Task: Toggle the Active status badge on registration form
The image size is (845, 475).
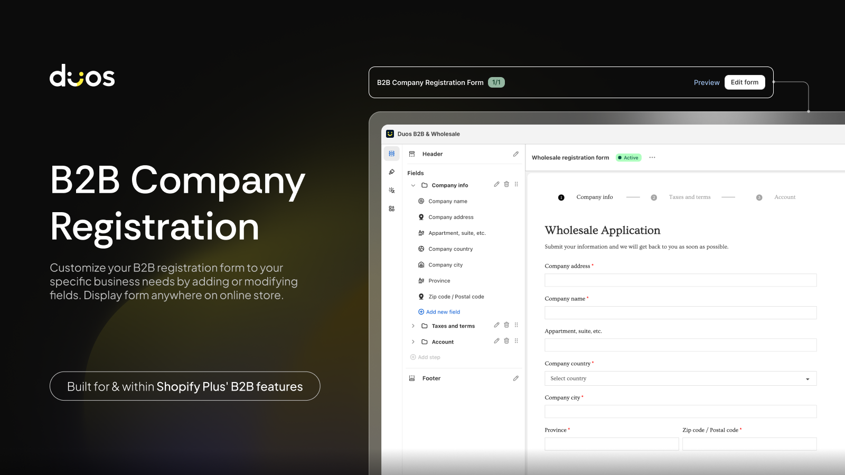Action: click(628, 157)
